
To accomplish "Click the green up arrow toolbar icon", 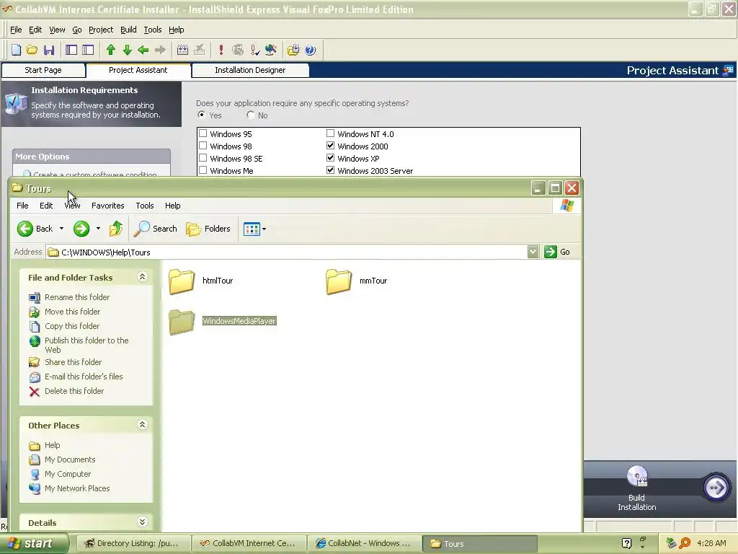I will [x=111, y=50].
